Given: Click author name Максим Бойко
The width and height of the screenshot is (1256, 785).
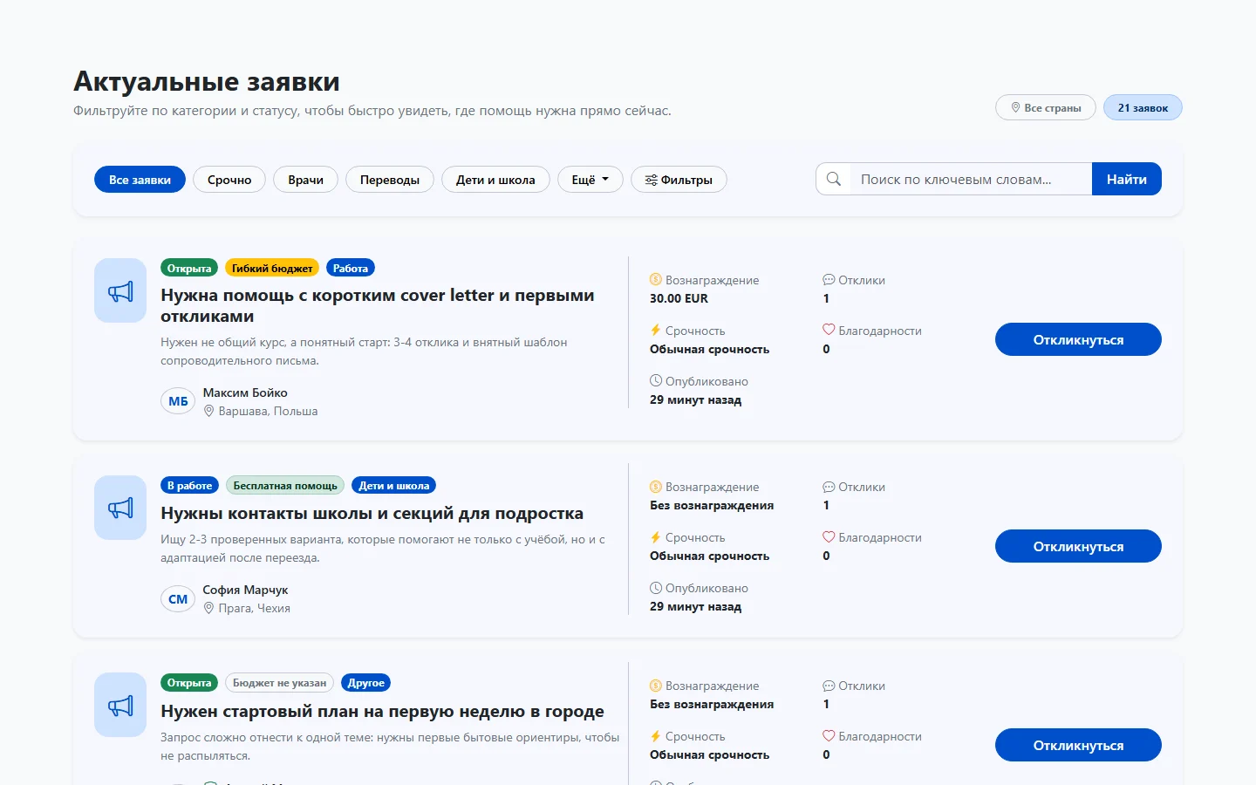Looking at the screenshot, I should [x=245, y=392].
